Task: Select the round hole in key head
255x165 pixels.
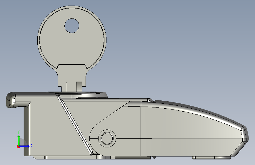Action: click(x=72, y=26)
